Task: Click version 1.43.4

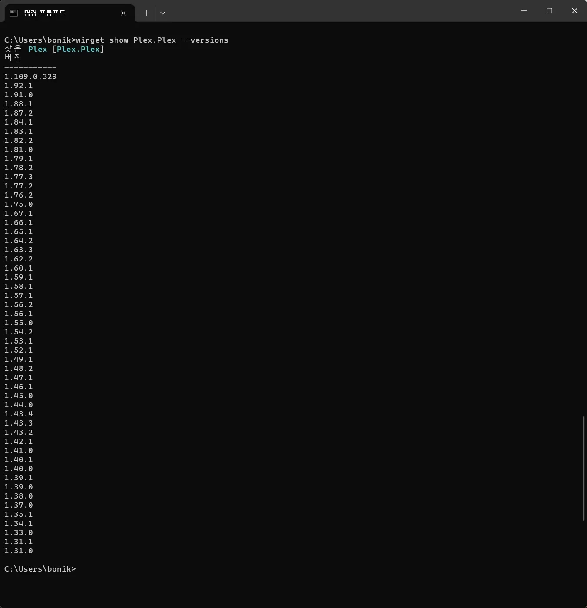Action: coord(19,414)
